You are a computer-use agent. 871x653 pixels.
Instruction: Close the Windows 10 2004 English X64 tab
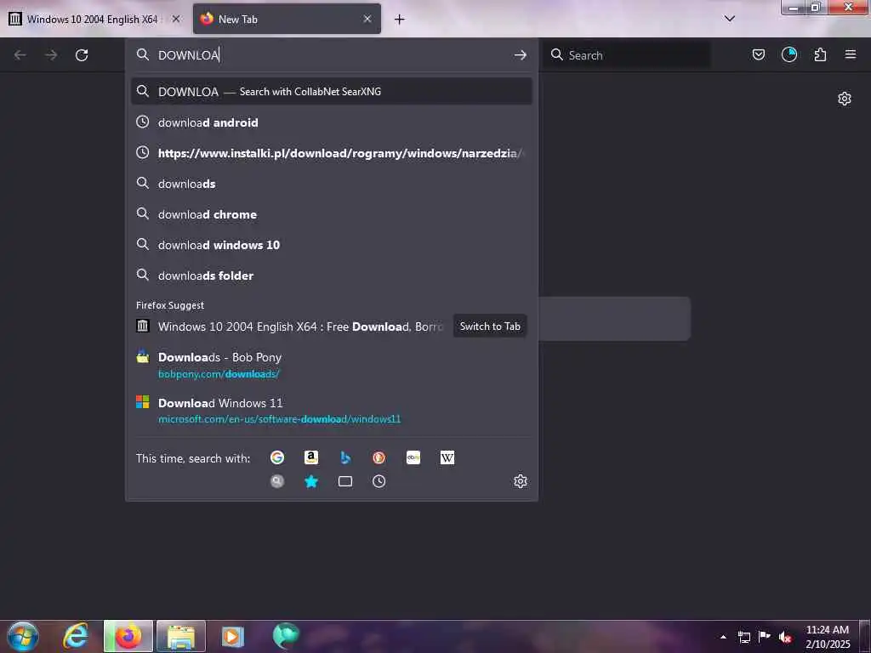point(175,19)
